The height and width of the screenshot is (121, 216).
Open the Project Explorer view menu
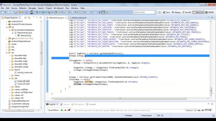tap(34, 17)
